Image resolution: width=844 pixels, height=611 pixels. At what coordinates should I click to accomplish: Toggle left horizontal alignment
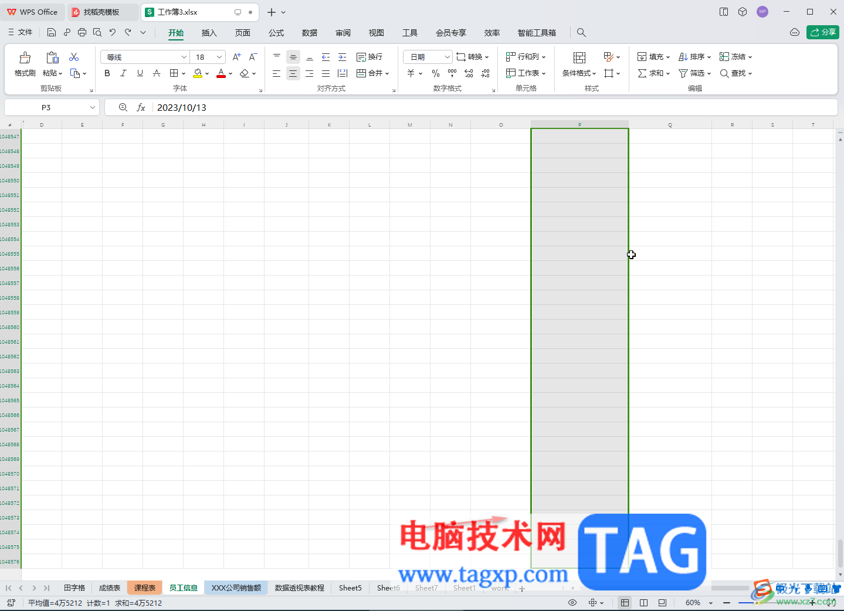coord(277,73)
